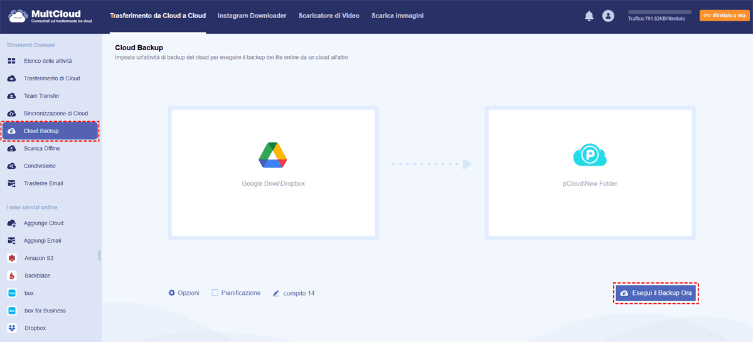Switch to Trasferimento da Cloud a Cloud tab
The width and height of the screenshot is (753, 342).
tap(158, 16)
